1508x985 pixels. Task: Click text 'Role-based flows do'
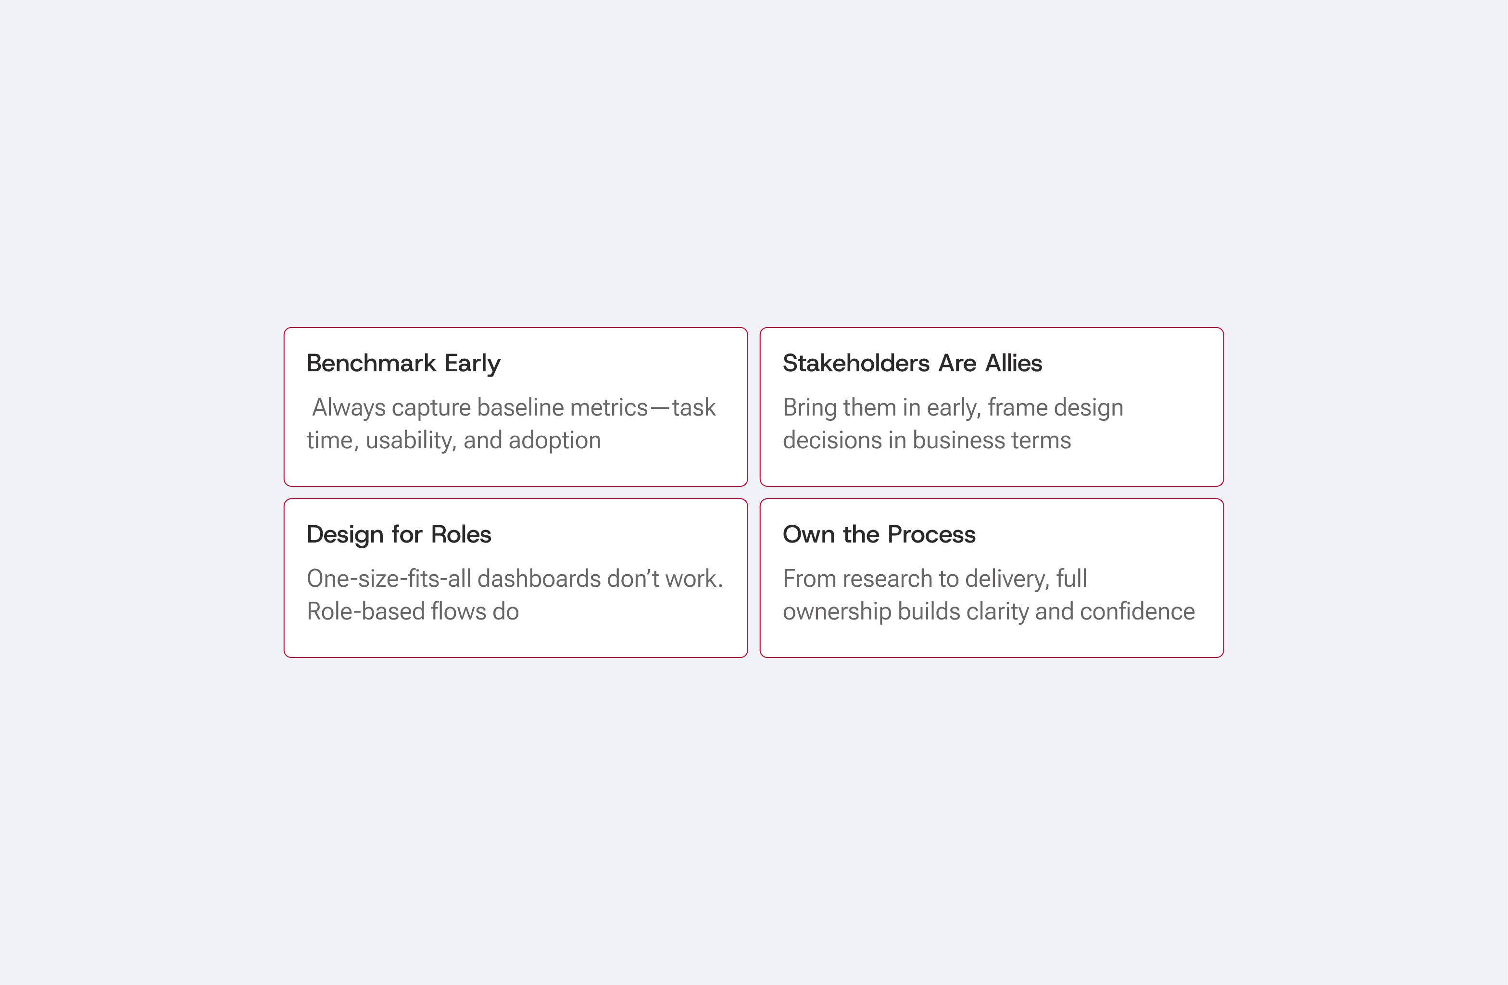pyautogui.click(x=413, y=611)
